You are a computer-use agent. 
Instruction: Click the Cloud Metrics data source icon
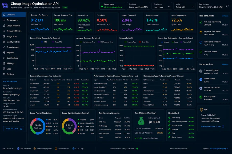coord(56,148)
